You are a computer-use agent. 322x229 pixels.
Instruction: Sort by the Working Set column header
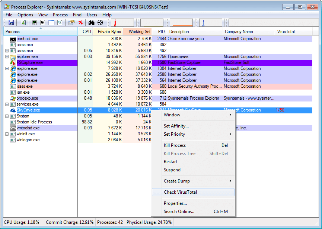click(138, 32)
